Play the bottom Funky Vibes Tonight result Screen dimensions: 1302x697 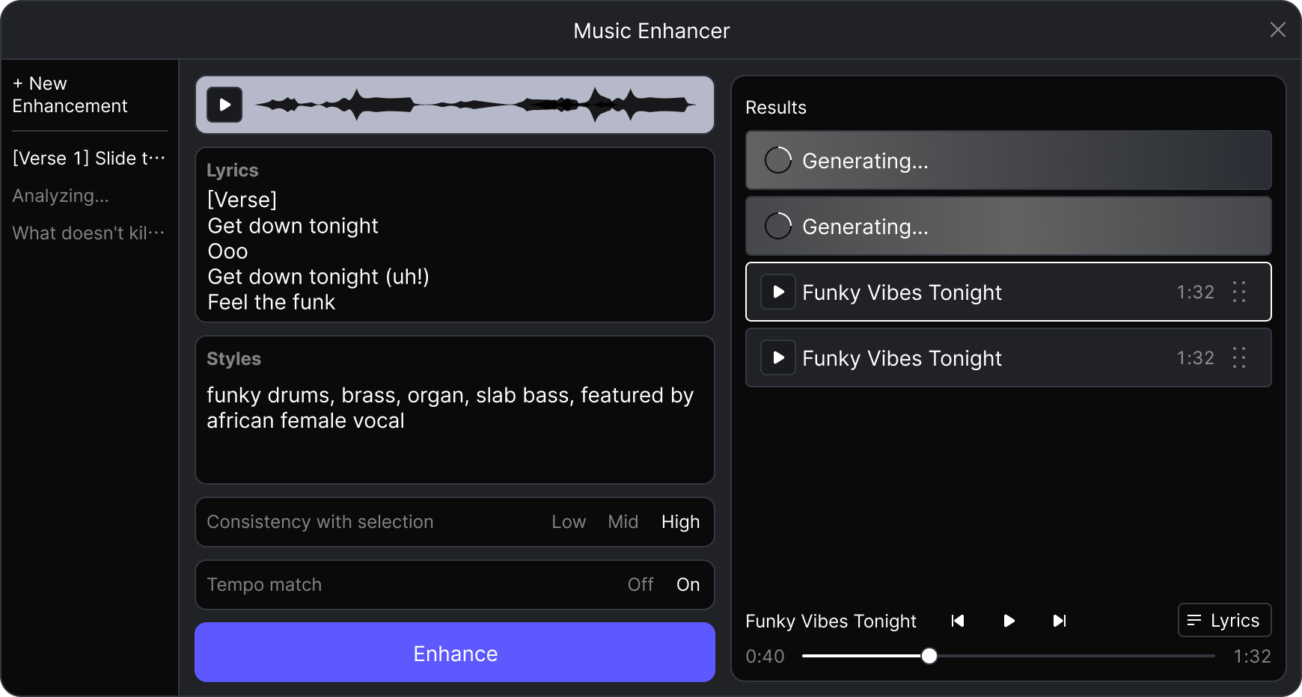(x=778, y=357)
